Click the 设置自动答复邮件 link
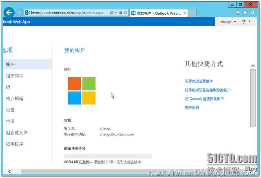 199,81
